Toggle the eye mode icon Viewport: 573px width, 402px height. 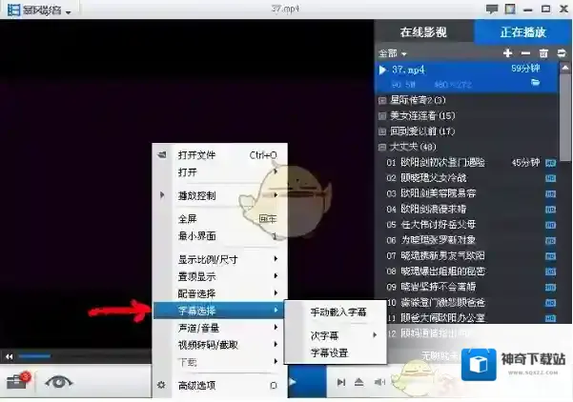point(60,381)
